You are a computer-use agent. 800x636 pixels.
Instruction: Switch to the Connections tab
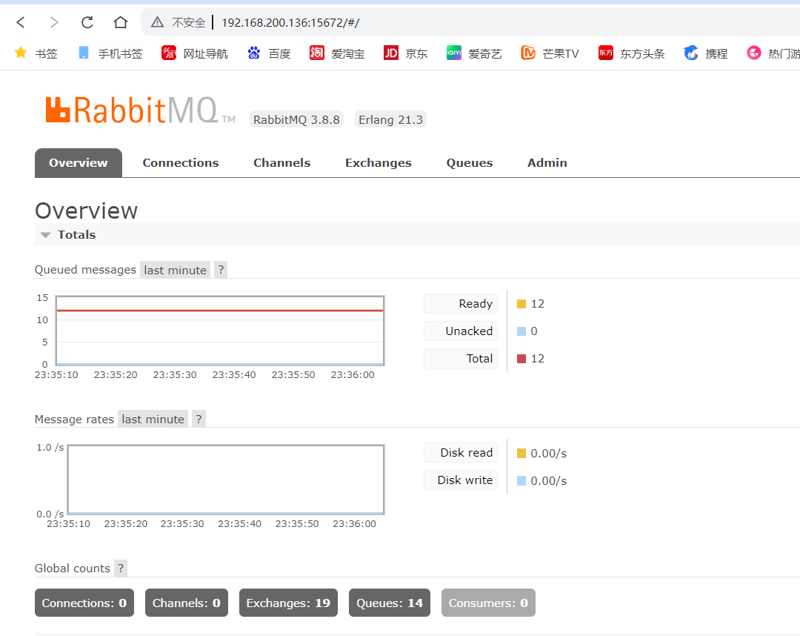coord(181,163)
